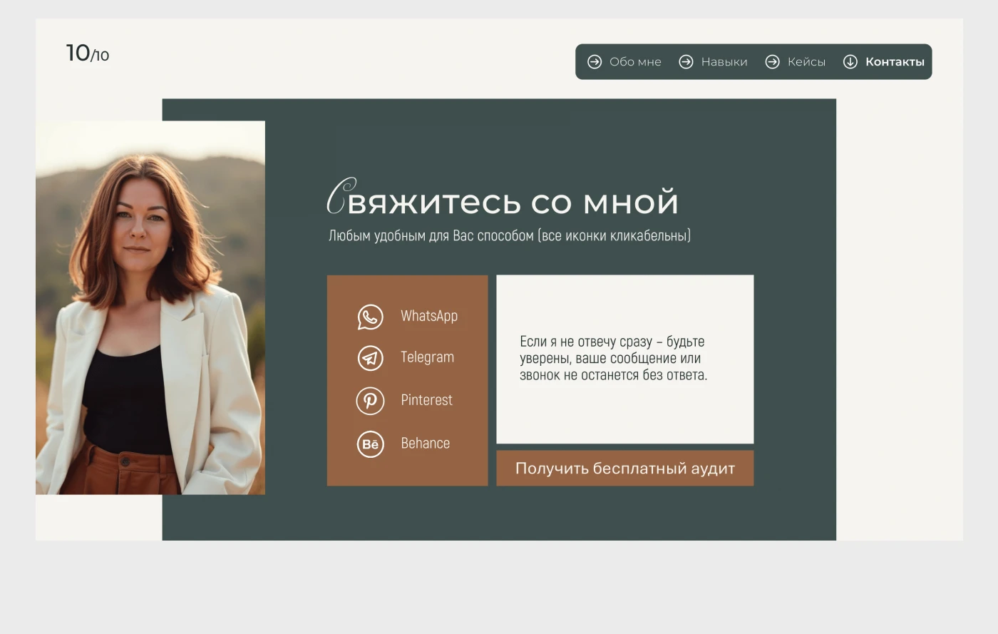
Task: Click the Telegram text link
Action: coord(427,357)
